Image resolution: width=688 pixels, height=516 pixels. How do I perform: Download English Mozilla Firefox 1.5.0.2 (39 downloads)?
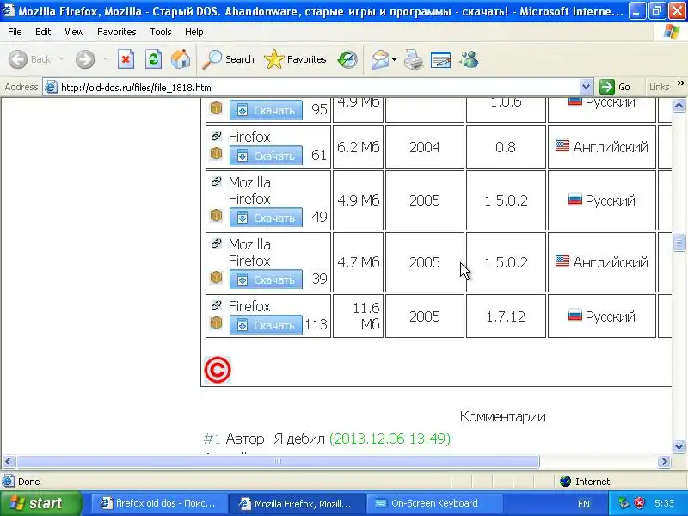pyautogui.click(x=266, y=279)
